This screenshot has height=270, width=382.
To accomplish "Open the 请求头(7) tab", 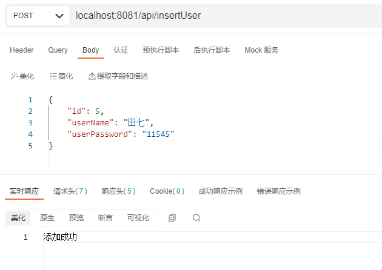I will [70, 191].
